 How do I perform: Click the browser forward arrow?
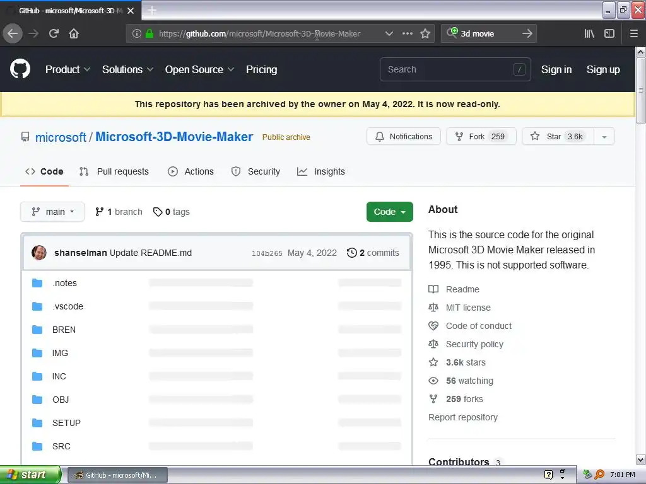click(33, 33)
